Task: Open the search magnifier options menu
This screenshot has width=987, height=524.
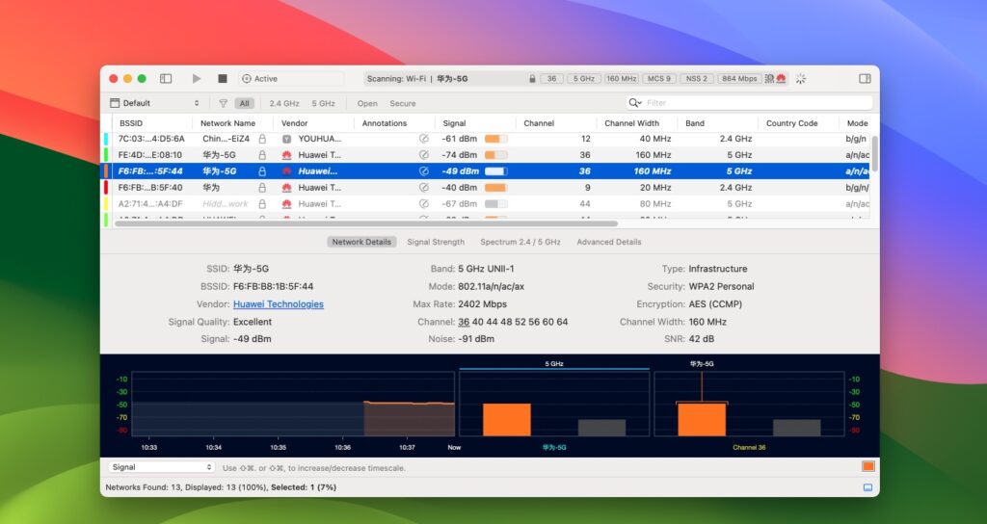Action: [635, 102]
